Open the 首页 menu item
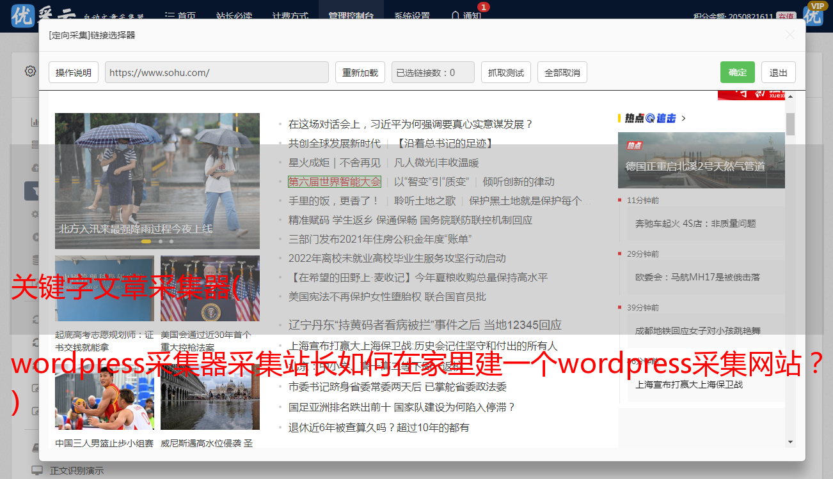833x479 pixels. 180,16
